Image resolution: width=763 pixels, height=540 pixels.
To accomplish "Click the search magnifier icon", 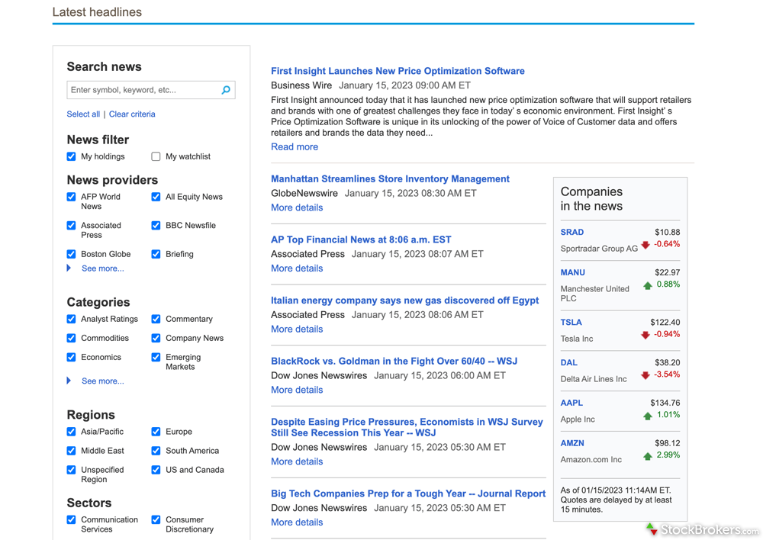I will [x=226, y=90].
